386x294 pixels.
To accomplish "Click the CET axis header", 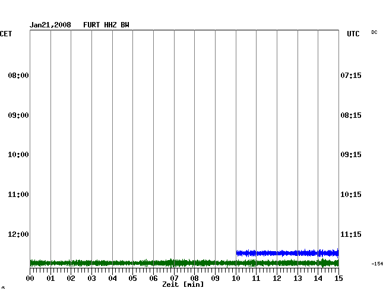I will [x=6, y=34].
